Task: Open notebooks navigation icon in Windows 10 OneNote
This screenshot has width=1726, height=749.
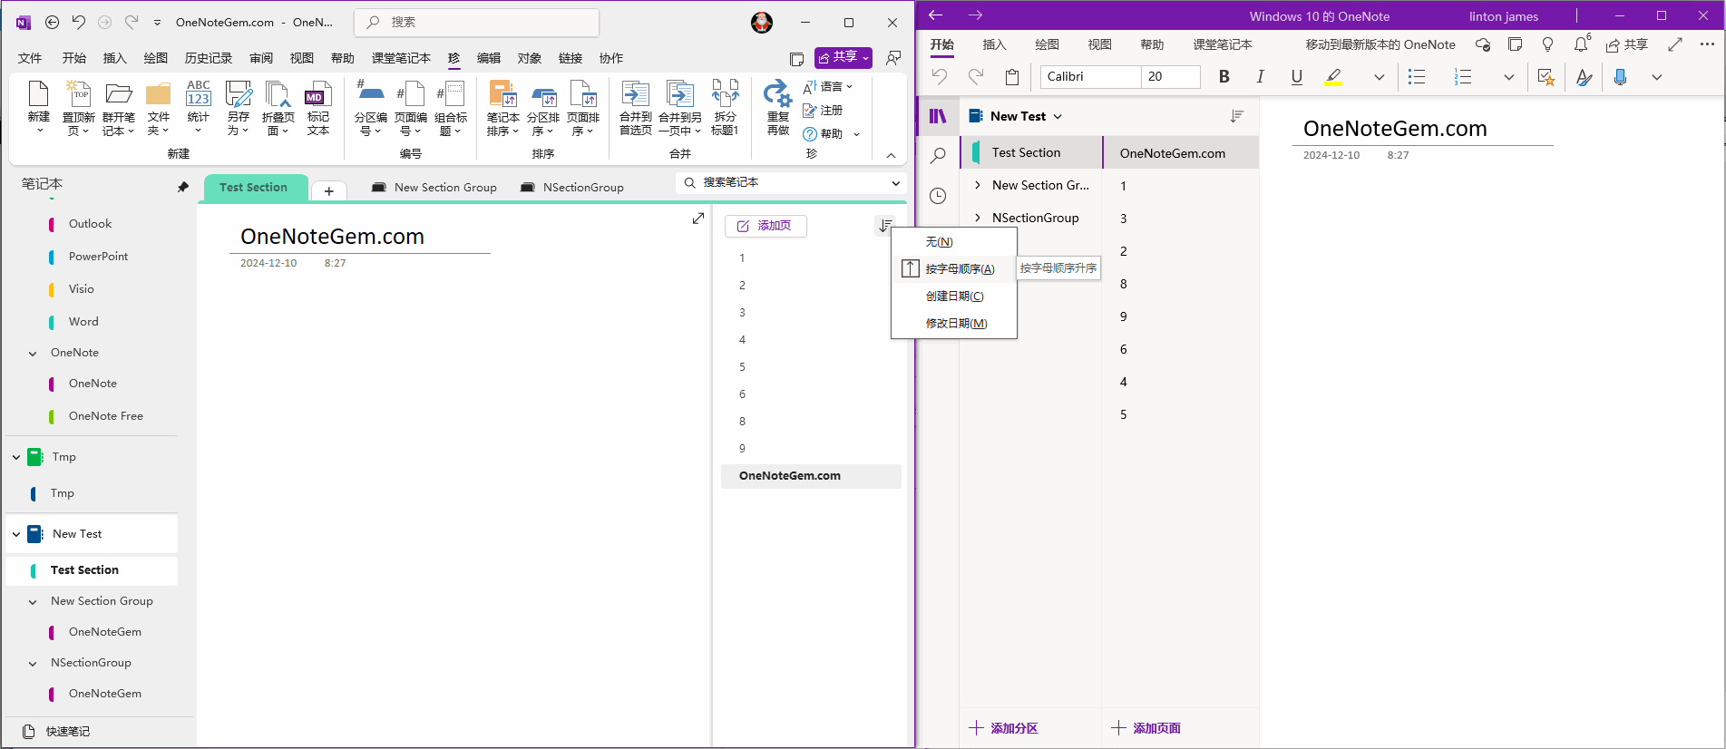Action: pos(938,116)
